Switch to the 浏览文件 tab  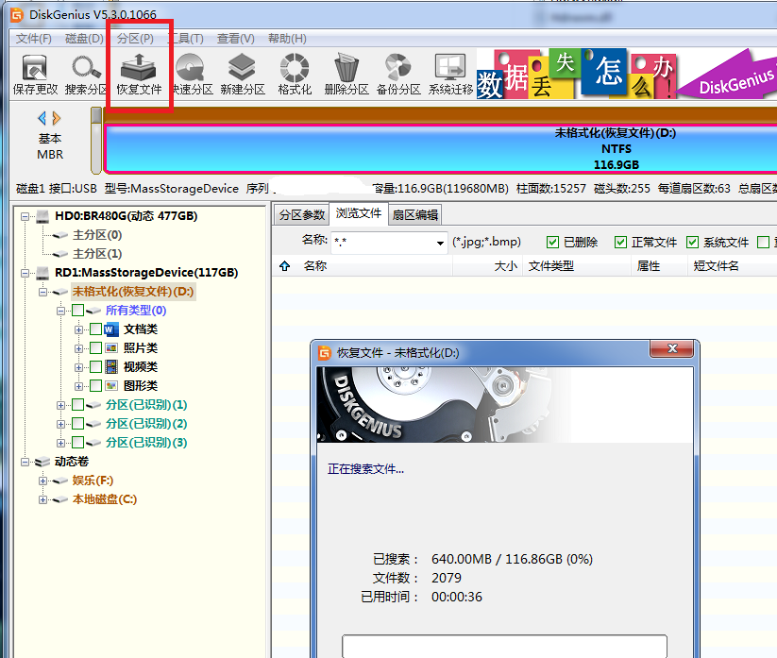[358, 213]
